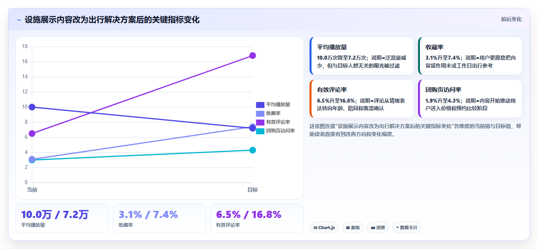Click the 当前 x-axis label
The height and width of the screenshot is (249, 538).
32,190
